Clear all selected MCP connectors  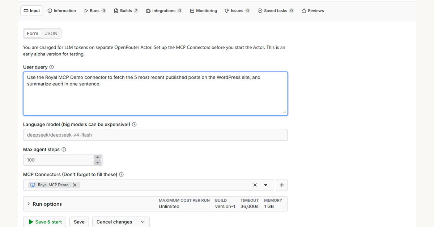click(255, 185)
